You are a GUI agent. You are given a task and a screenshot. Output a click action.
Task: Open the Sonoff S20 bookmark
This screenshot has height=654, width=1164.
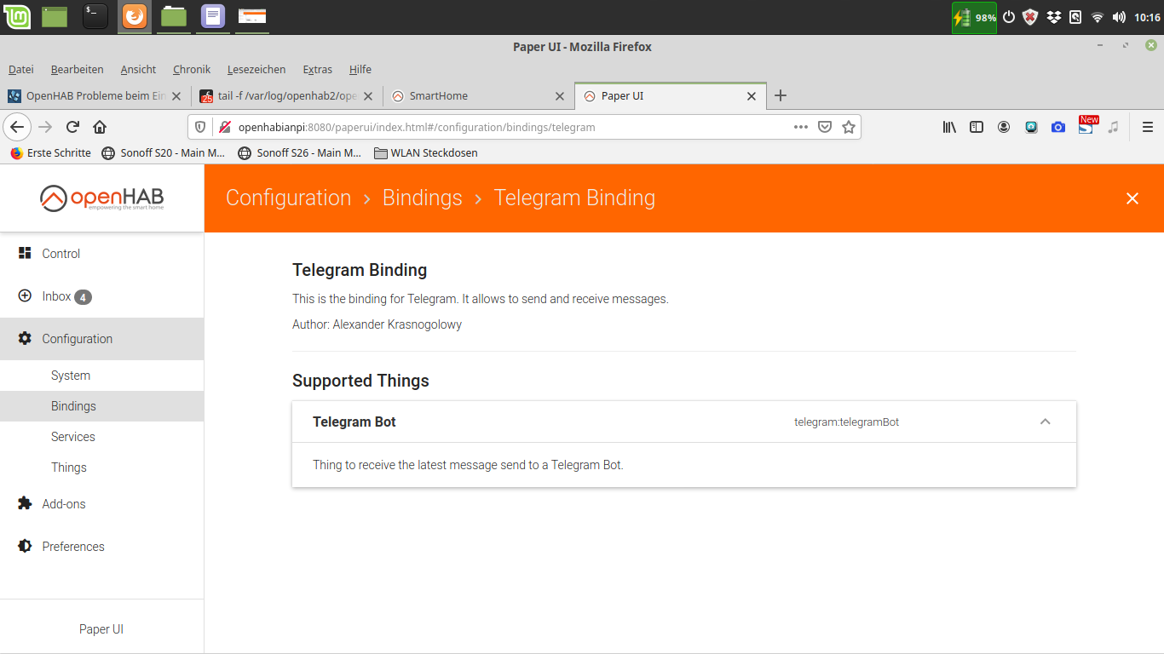click(163, 153)
